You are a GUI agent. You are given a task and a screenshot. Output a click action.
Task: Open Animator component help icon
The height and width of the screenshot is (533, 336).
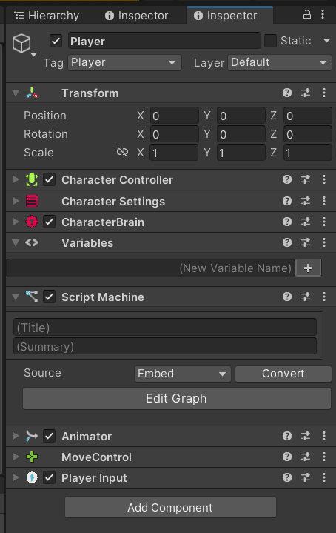click(287, 436)
